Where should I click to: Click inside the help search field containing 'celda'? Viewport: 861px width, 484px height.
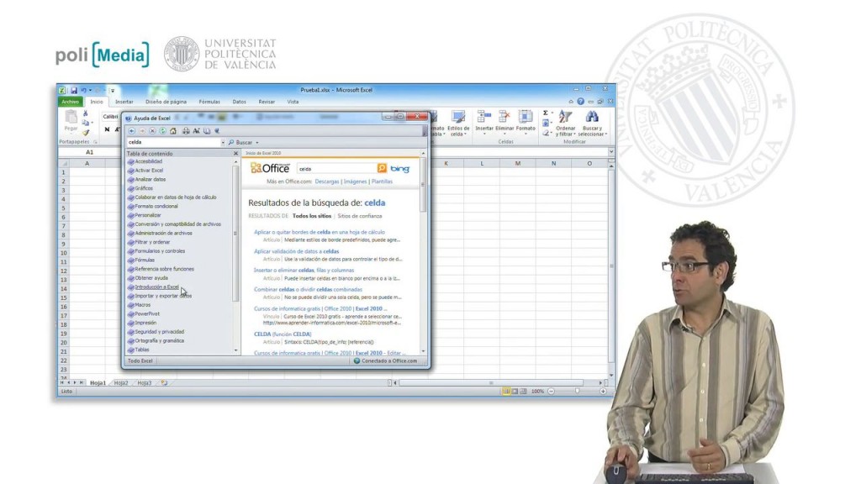click(x=173, y=143)
